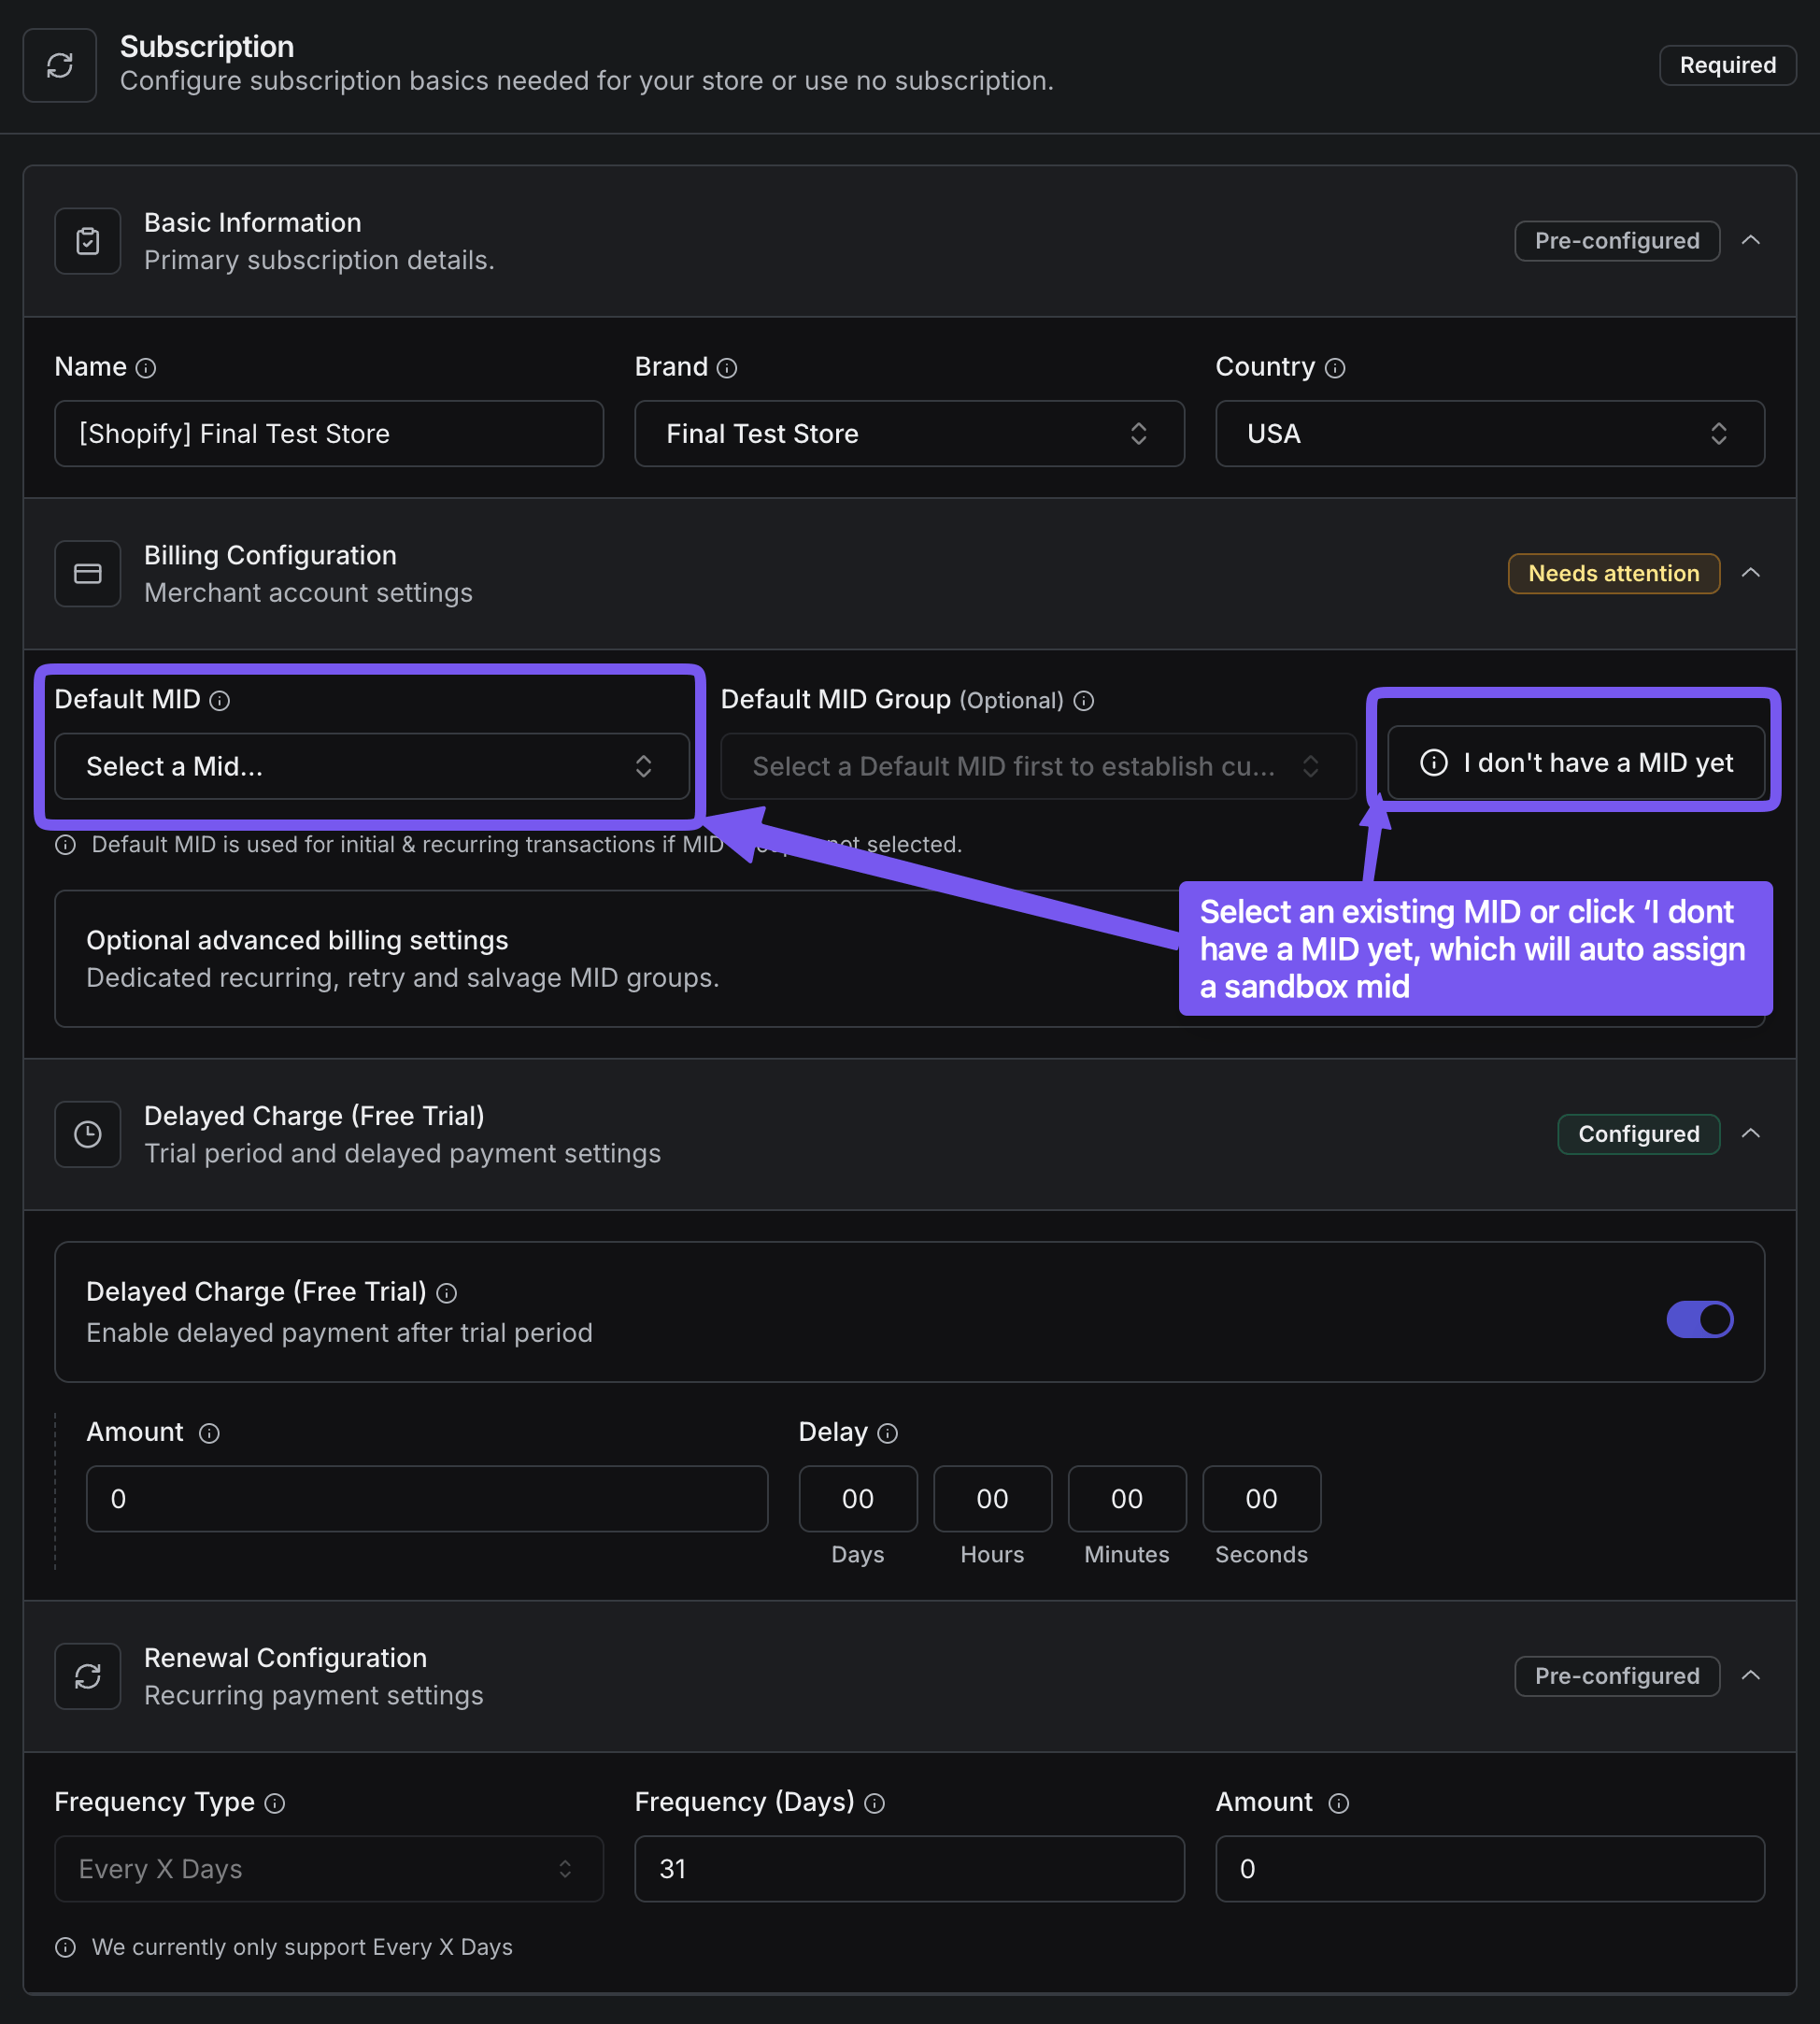This screenshot has width=1820, height=2024.
Task: Click the info icon next to Delay
Action: [x=888, y=1433]
